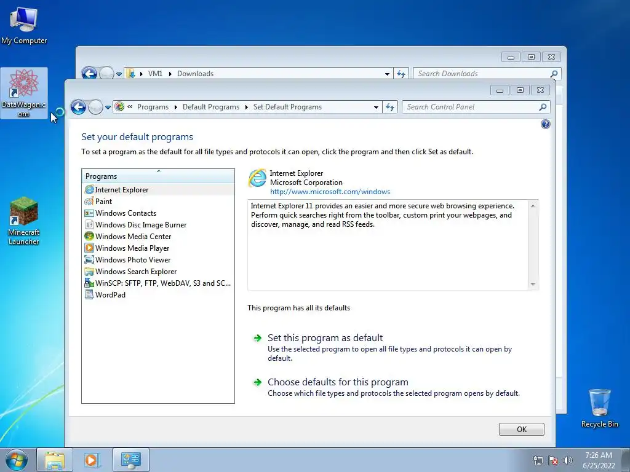The width and height of the screenshot is (630, 472).
Task: Expand arrow after Programs breadcrumb
Action: coord(175,107)
